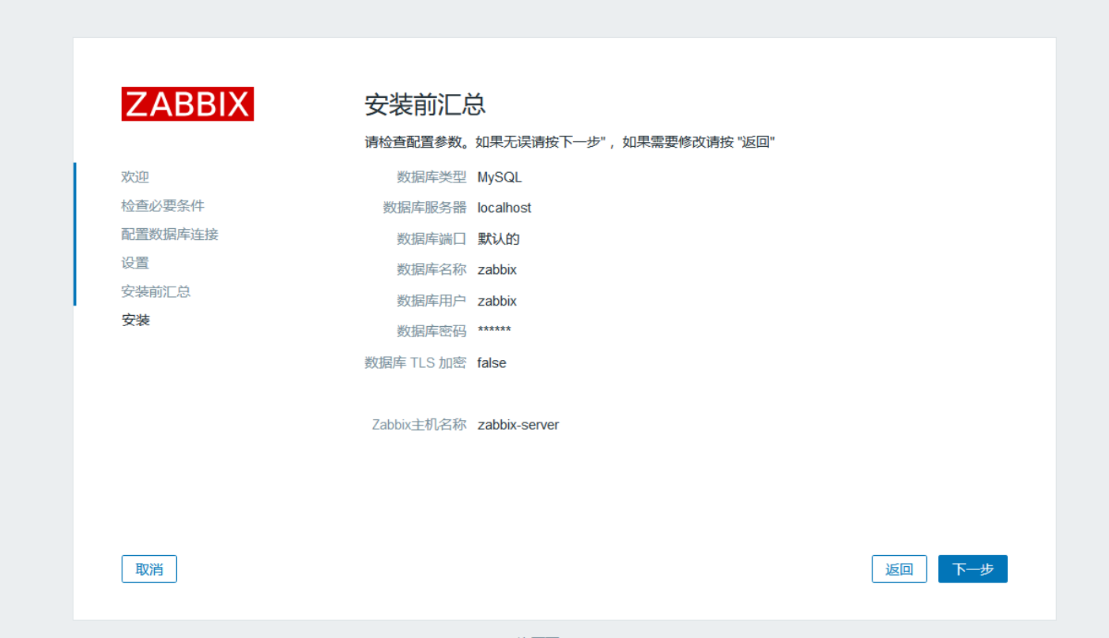Click the zabbix value beside 数据库用户
The image size is (1109, 638).
point(497,301)
